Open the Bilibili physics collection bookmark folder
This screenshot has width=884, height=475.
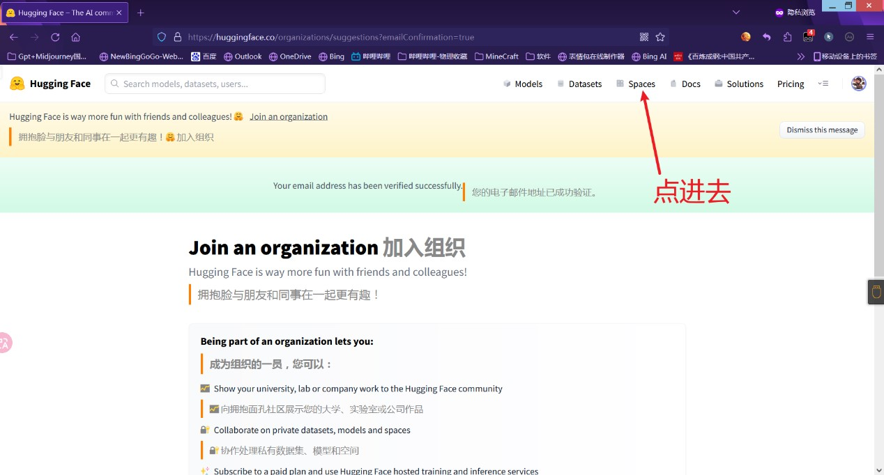[x=432, y=56]
